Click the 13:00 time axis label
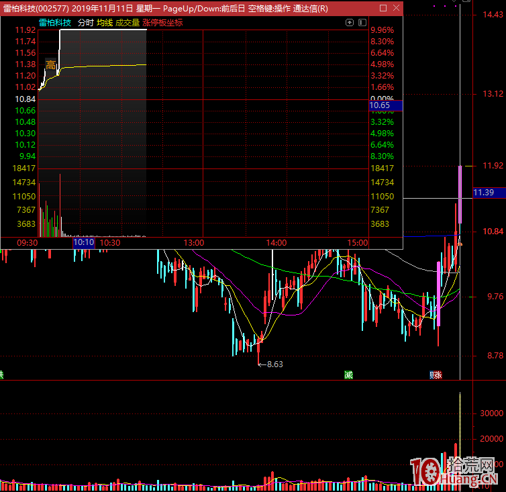Screen dimensions: 506x492 (194, 243)
